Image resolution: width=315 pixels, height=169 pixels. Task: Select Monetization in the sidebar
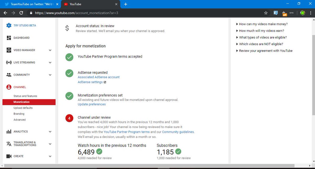tap(29, 102)
